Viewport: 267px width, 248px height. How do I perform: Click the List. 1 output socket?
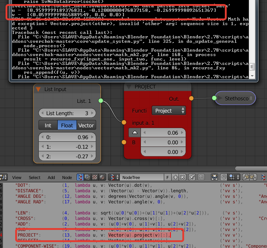tap(101, 101)
